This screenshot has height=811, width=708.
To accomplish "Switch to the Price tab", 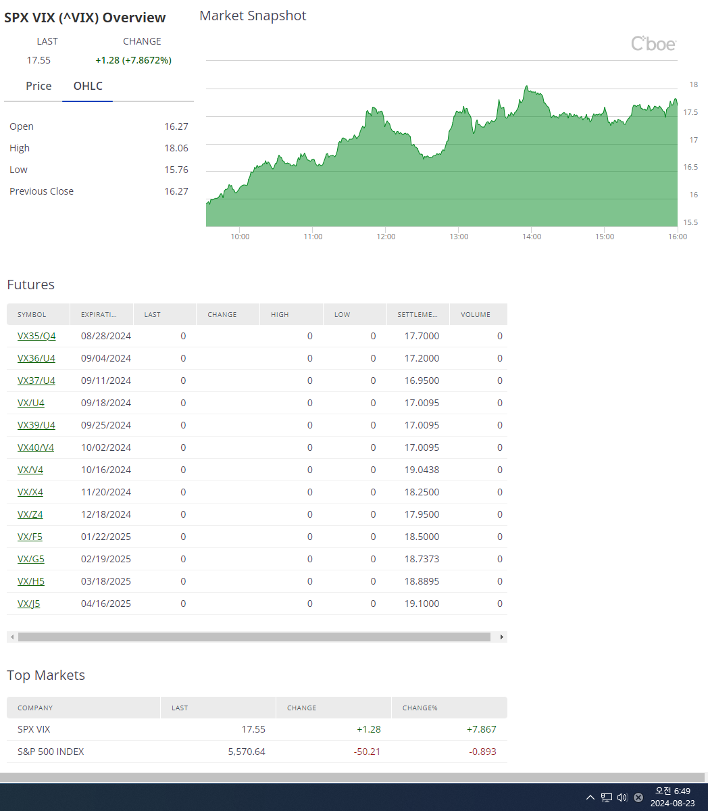I will pyautogui.click(x=39, y=86).
